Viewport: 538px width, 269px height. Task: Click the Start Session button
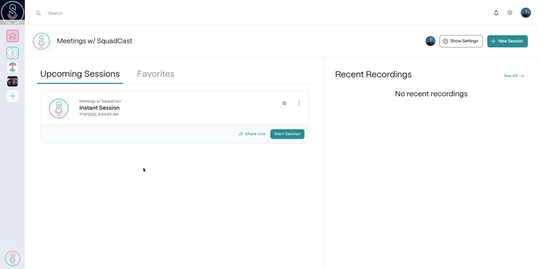click(287, 134)
